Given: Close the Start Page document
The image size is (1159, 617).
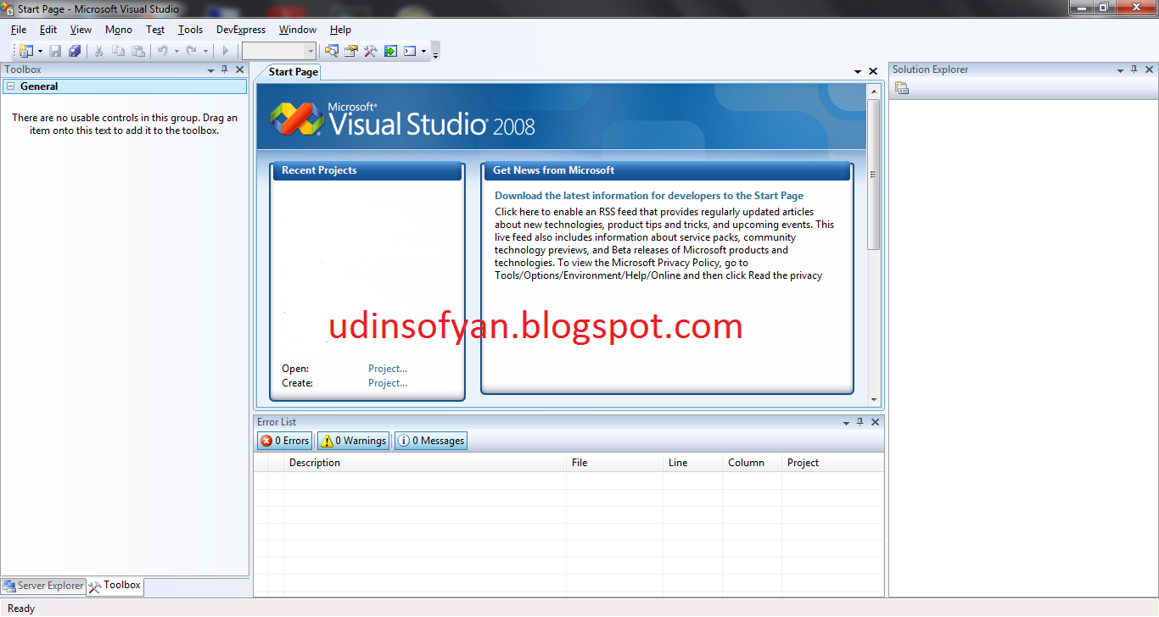Looking at the screenshot, I should pyautogui.click(x=873, y=72).
